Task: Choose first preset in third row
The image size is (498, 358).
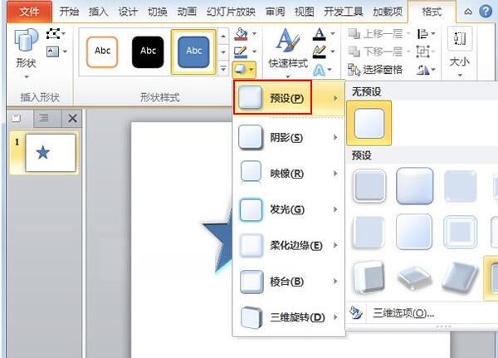Action: click(x=369, y=277)
